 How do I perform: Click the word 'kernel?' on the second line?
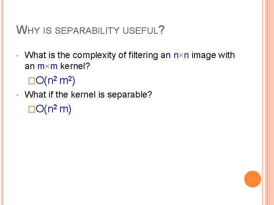[76, 66]
